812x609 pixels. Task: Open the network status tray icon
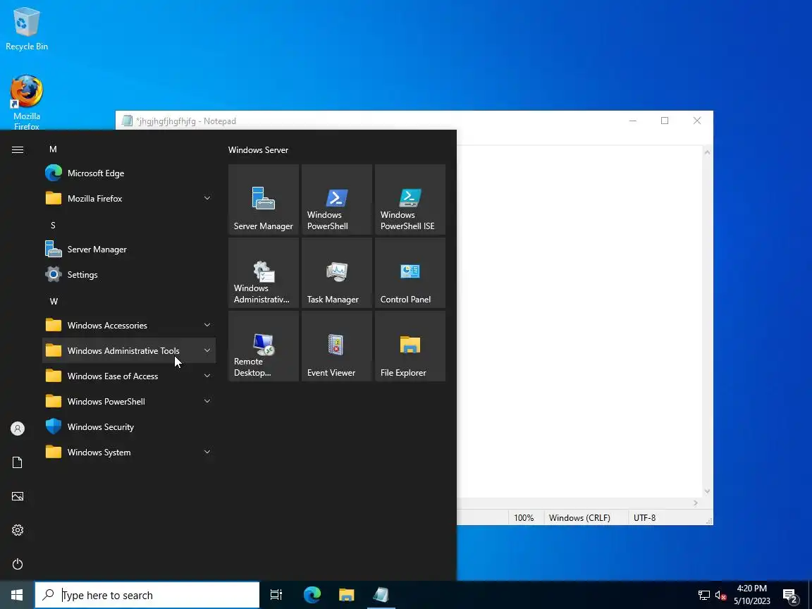coord(703,595)
